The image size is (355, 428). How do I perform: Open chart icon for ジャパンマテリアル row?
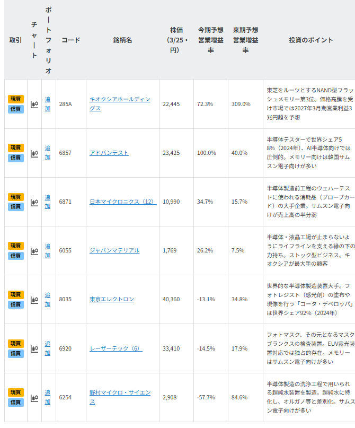(x=34, y=251)
